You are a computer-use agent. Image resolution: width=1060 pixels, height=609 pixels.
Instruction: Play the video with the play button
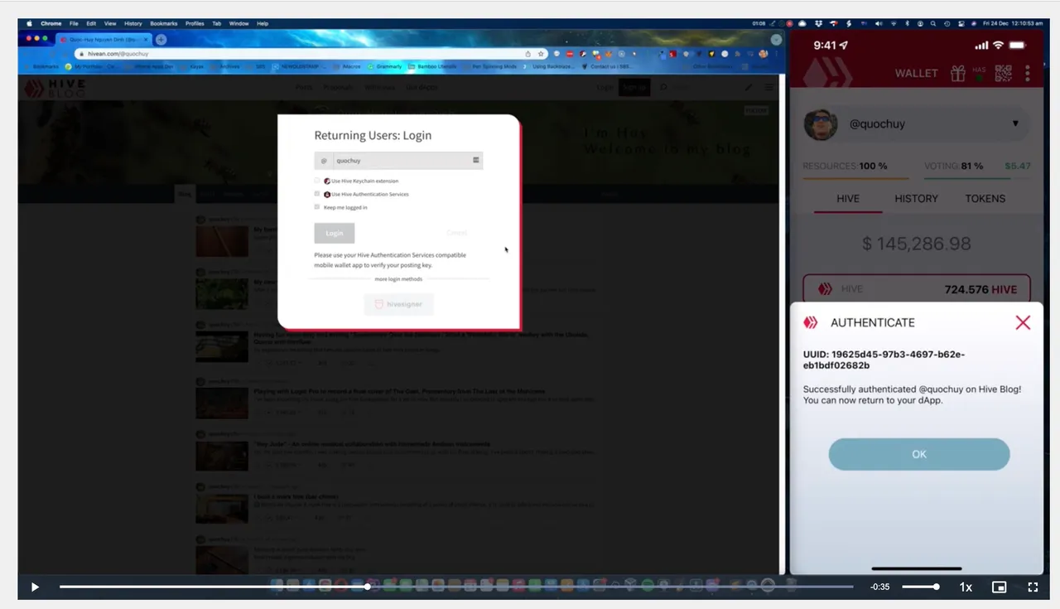(x=35, y=587)
